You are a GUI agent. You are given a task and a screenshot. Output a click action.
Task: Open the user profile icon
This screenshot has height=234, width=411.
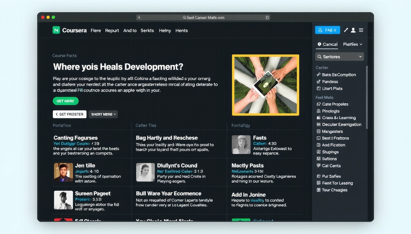click(x=353, y=30)
